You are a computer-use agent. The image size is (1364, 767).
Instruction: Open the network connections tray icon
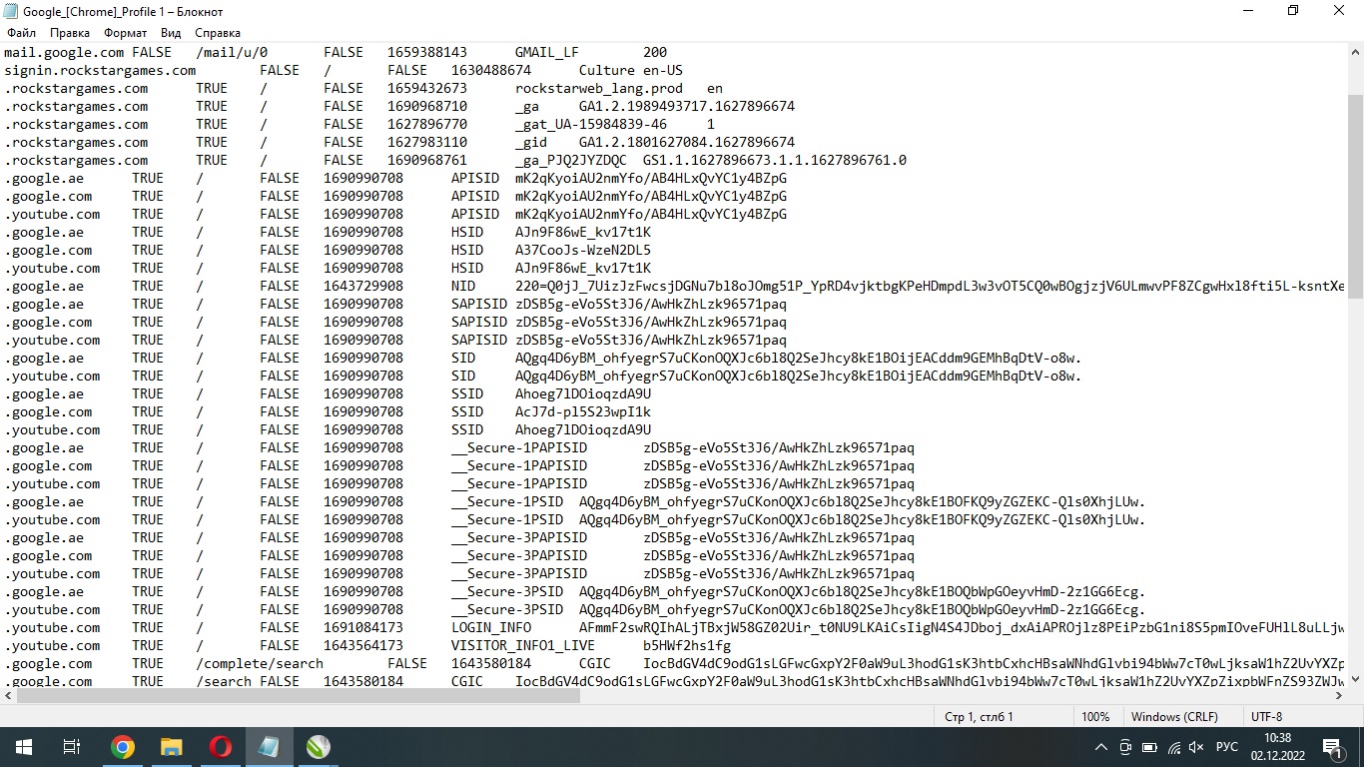1173,747
